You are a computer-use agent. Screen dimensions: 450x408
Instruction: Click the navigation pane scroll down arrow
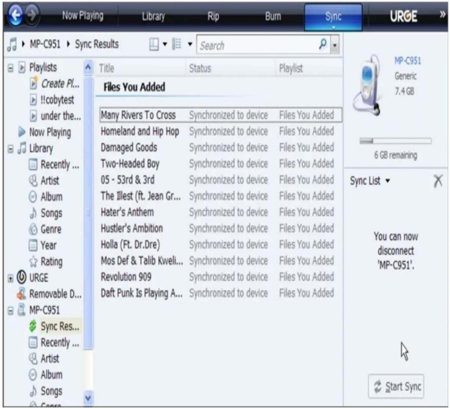88,398
